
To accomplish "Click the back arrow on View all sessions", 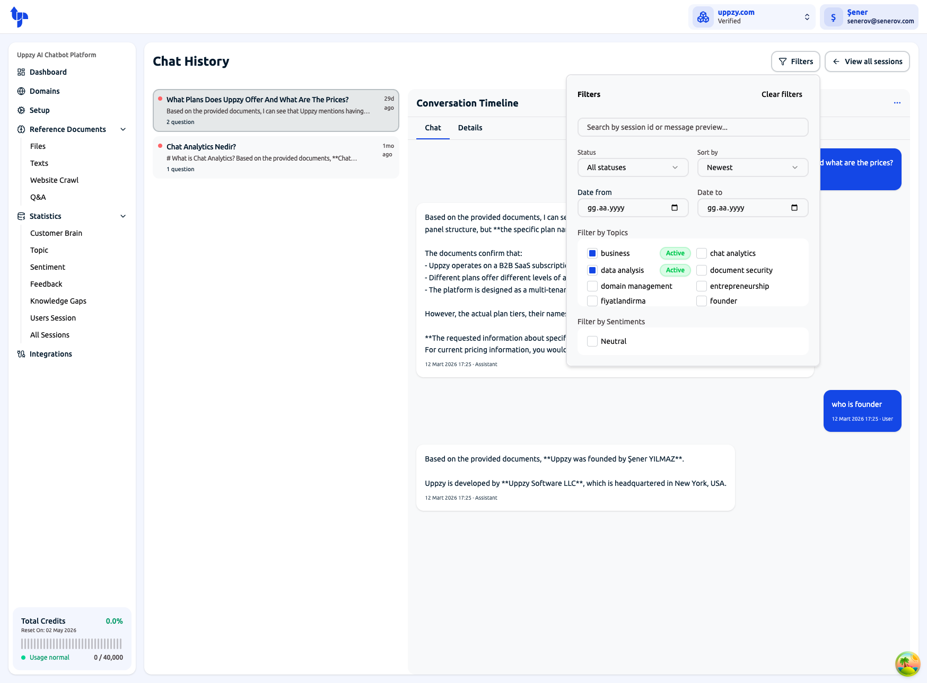I will tap(836, 61).
